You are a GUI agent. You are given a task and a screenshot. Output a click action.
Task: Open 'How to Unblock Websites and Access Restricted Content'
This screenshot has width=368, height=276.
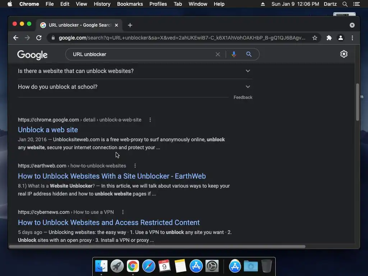pyautogui.click(x=109, y=222)
